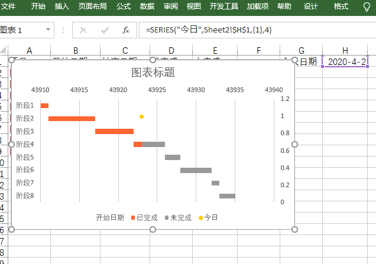
Task: Select the 阶段1 axis label
Action: pyautogui.click(x=25, y=105)
